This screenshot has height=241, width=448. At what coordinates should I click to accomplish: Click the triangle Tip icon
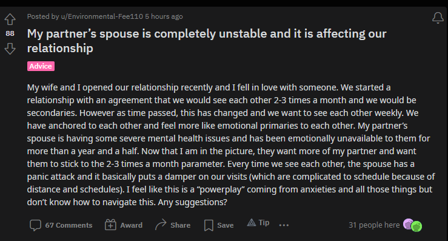[252, 222]
